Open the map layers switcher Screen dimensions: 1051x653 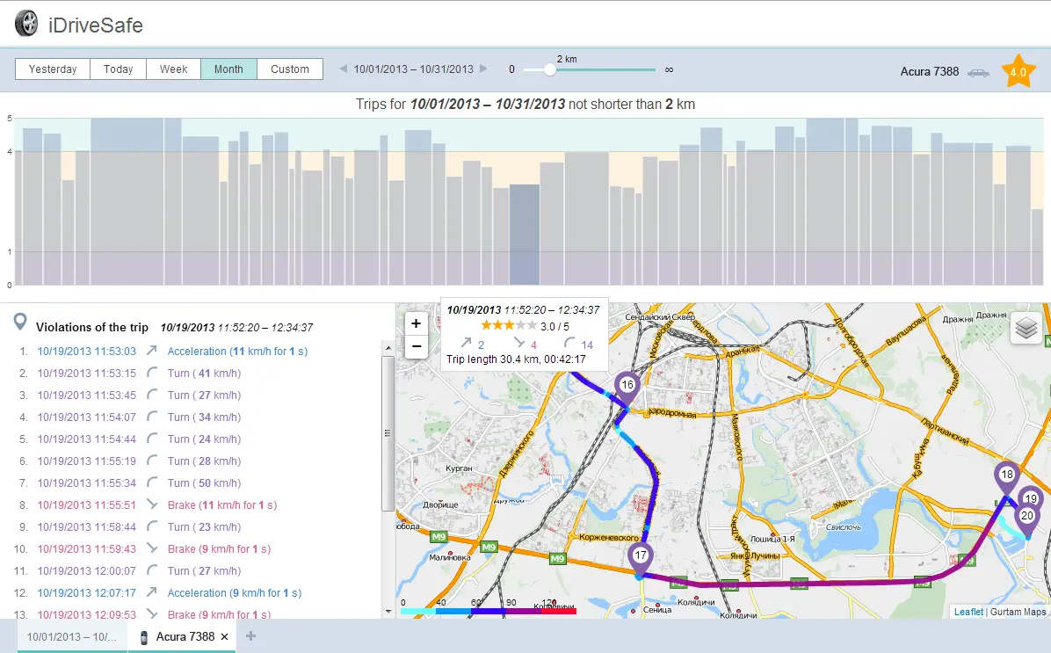coord(1026,328)
